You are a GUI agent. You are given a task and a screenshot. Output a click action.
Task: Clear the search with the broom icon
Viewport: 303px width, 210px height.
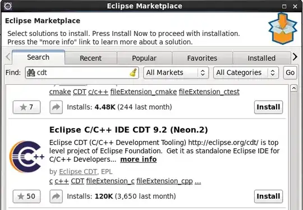pos(133,72)
